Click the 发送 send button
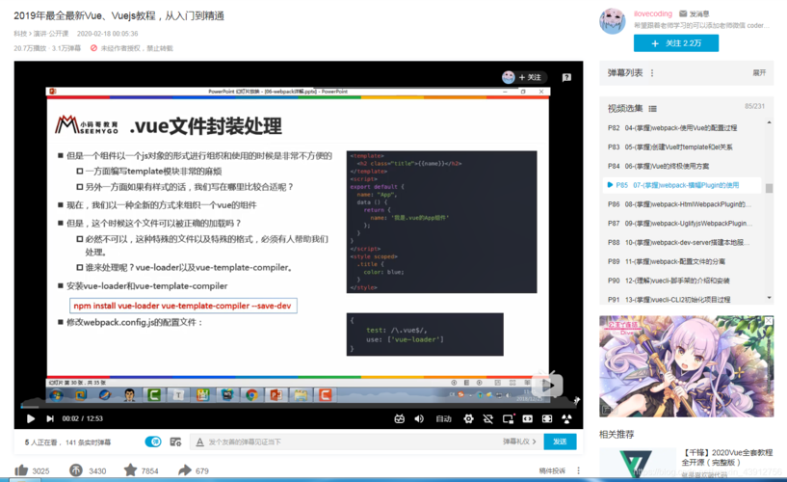The width and height of the screenshot is (787, 482). tap(560, 442)
